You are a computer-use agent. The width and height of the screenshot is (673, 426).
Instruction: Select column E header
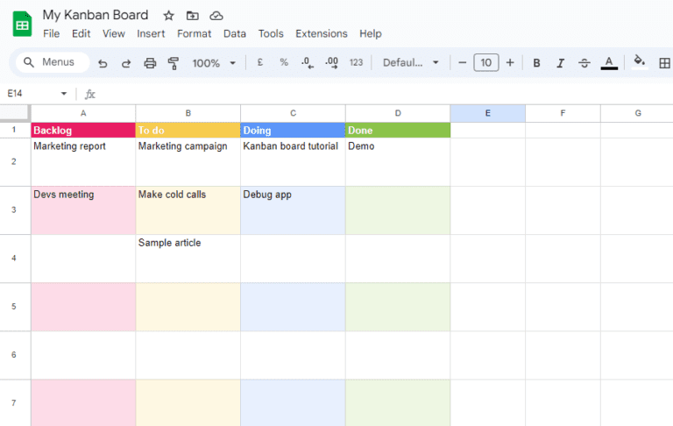click(x=487, y=113)
